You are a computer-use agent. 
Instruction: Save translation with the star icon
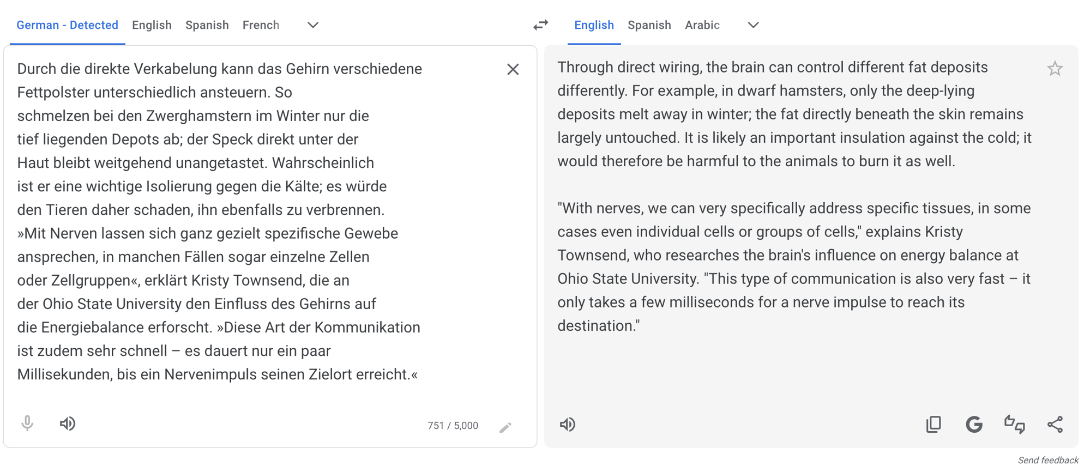click(x=1055, y=69)
